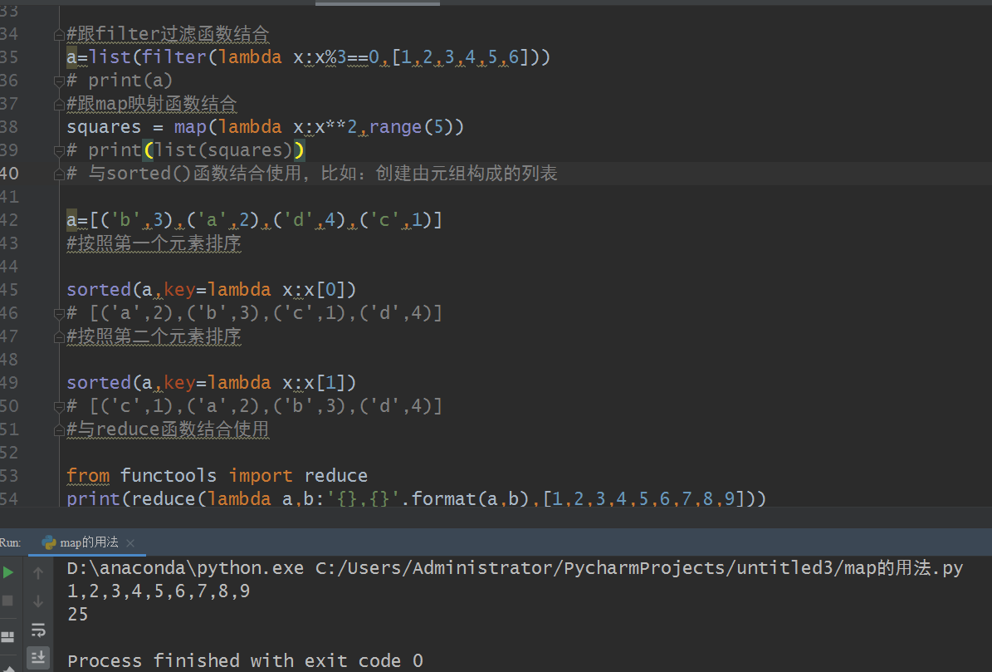The height and width of the screenshot is (672, 992).
Task: Collapse fold marker on line 36
Action: coord(59,81)
